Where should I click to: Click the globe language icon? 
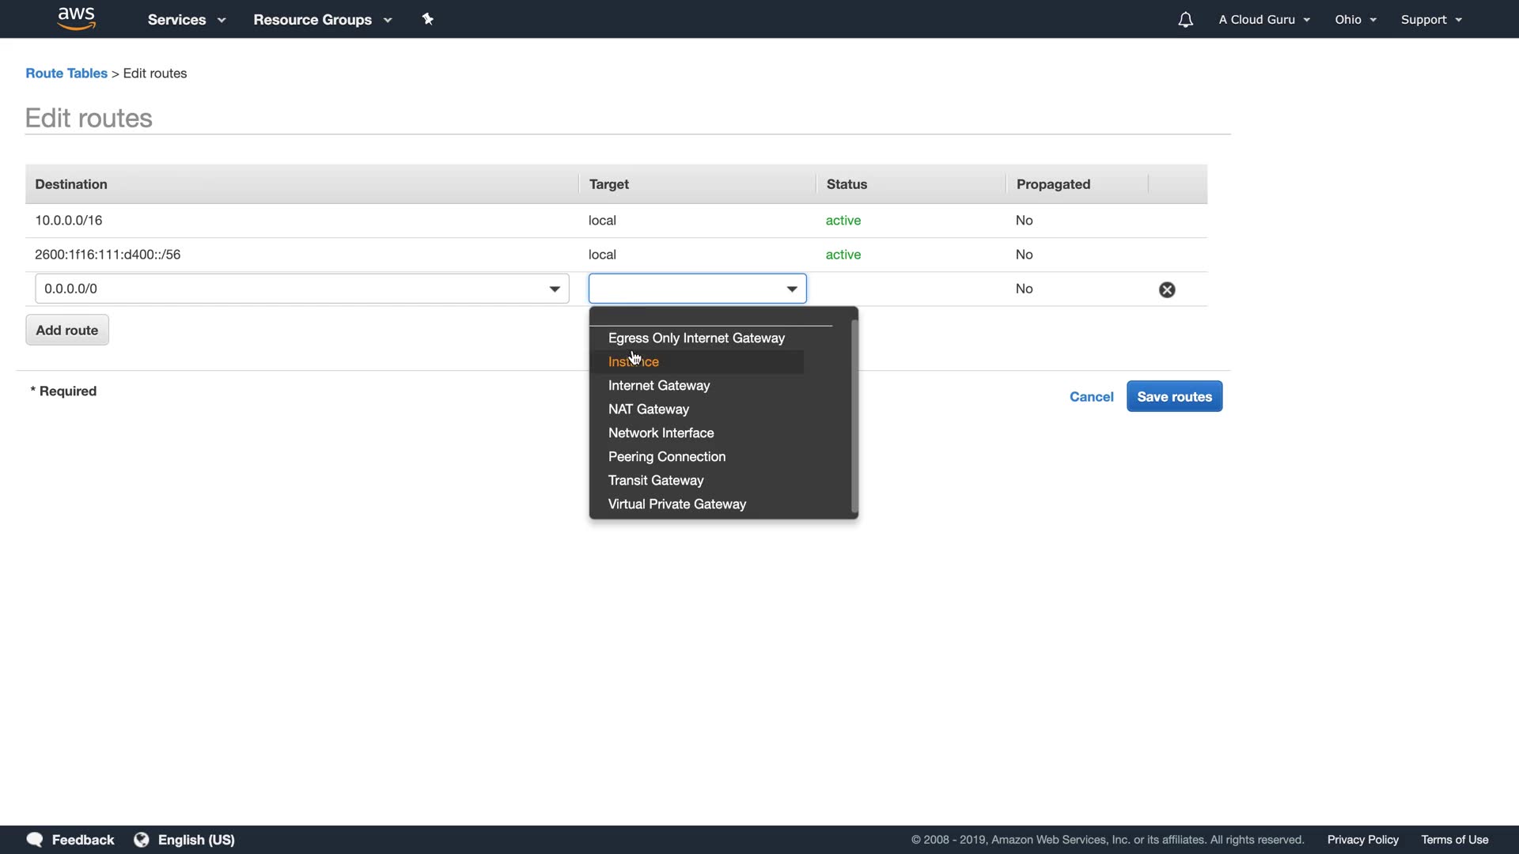(142, 840)
